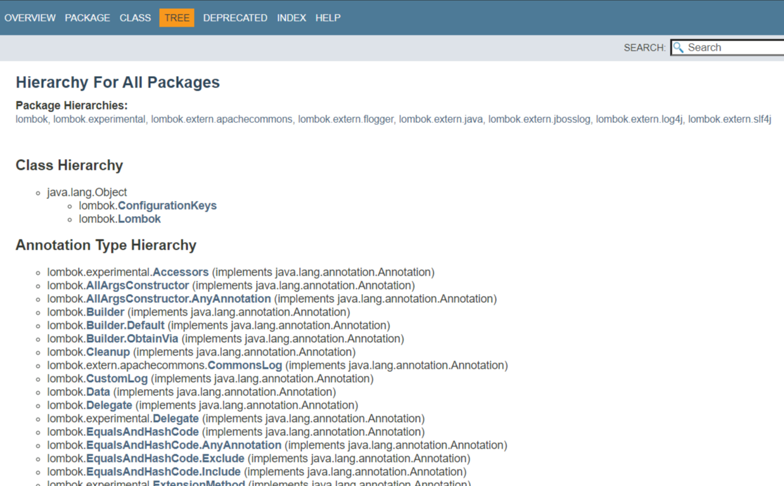The height and width of the screenshot is (486, 784).
Task: Open lombok.experimental package hierarchy link
Action: coord(100,119)
